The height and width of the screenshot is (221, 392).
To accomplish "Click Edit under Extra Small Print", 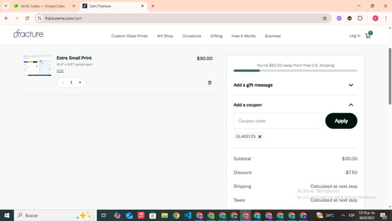I will point(60,71).
